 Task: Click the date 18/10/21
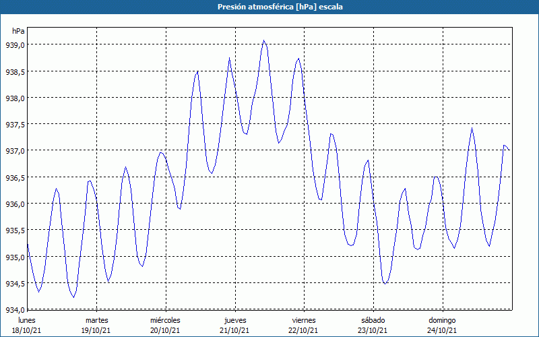(x=27, y=330)
